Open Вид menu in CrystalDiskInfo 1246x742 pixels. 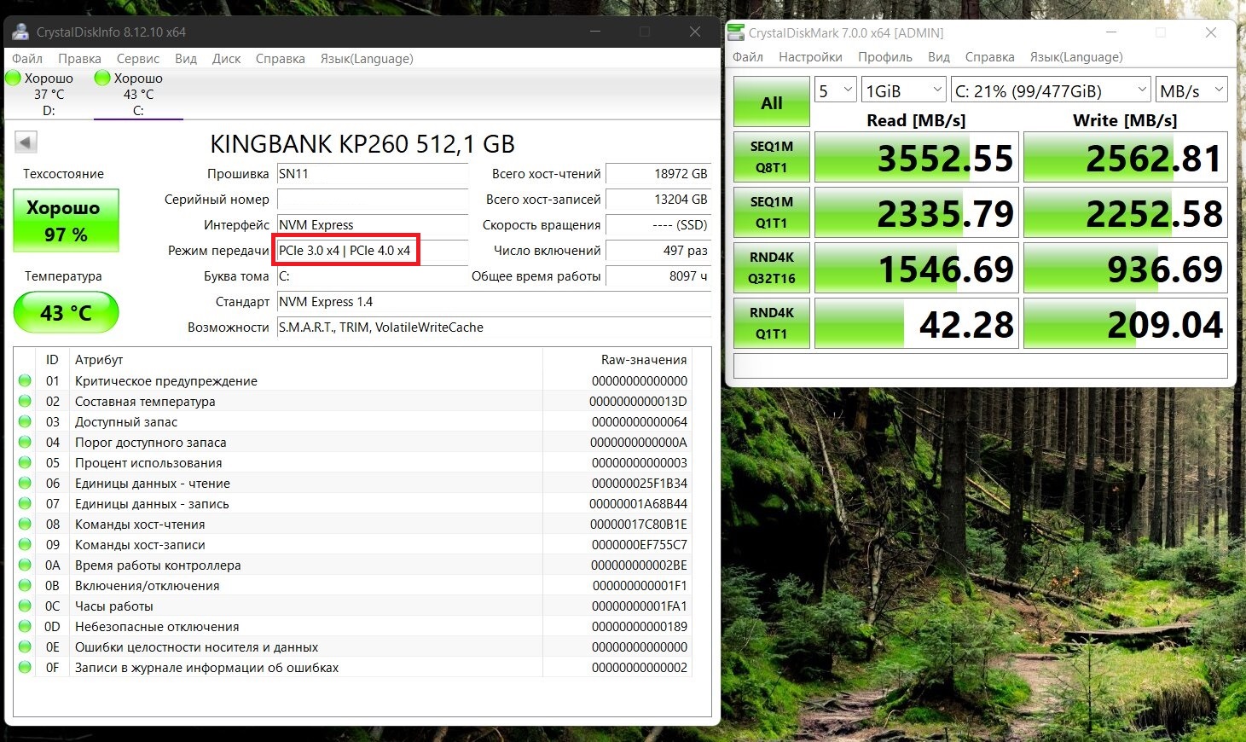point(186,59)
